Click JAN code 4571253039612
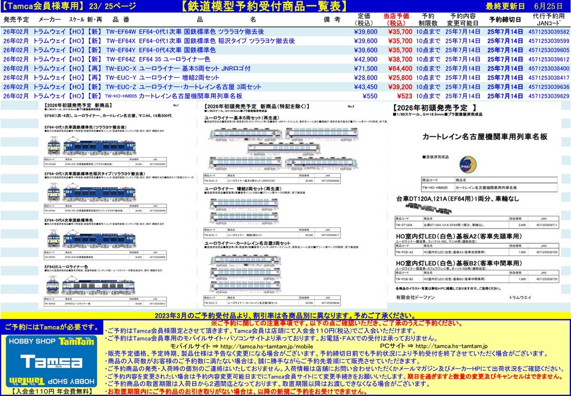 point(549,59)
